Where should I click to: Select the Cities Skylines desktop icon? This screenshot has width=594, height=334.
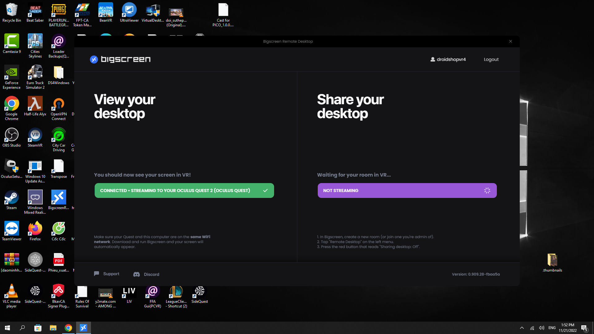click(x=35, y=46)
